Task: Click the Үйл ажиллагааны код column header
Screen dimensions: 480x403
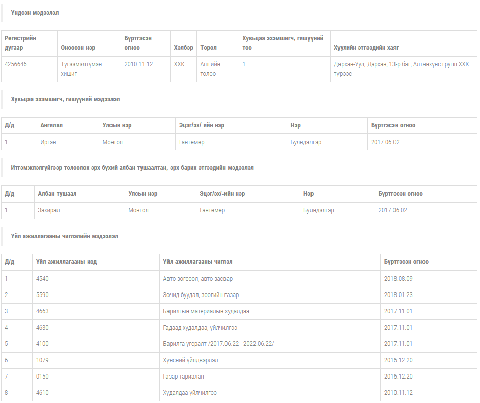Action: 66,262
